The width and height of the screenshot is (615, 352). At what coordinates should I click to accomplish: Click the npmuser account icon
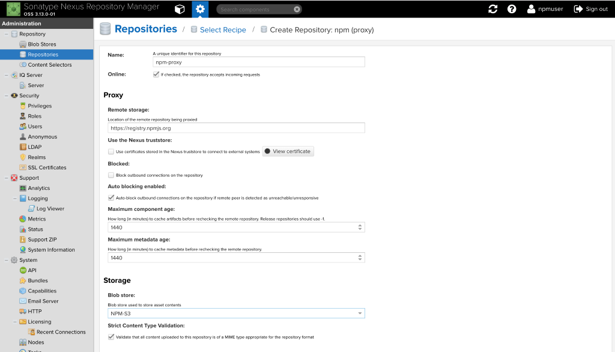[x=531, y=9]
